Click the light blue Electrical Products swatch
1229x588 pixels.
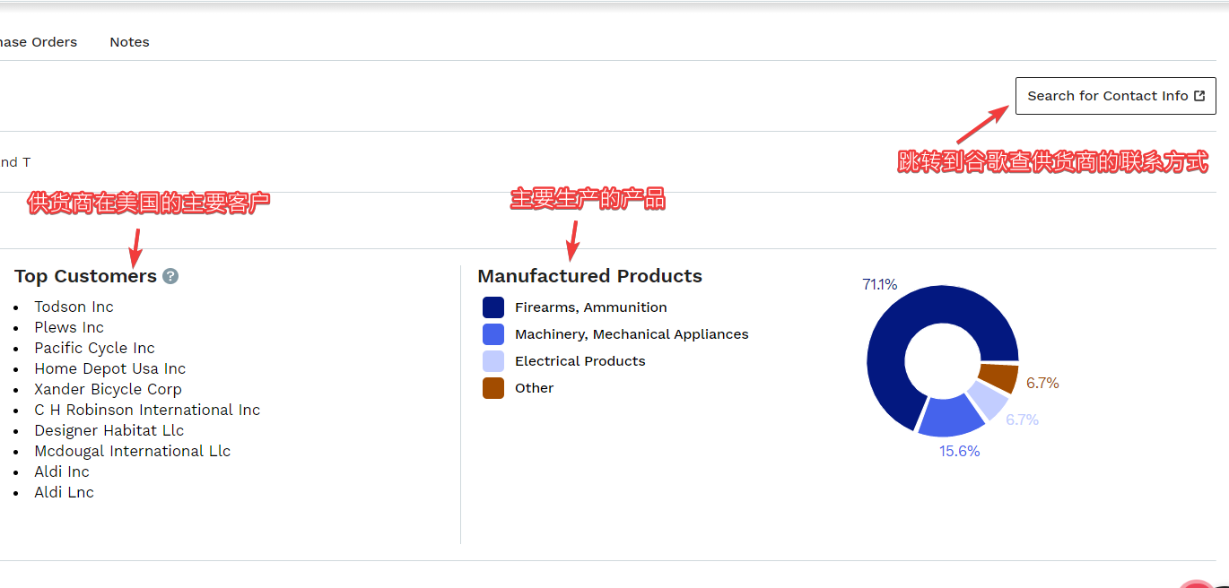pos(493,361)
